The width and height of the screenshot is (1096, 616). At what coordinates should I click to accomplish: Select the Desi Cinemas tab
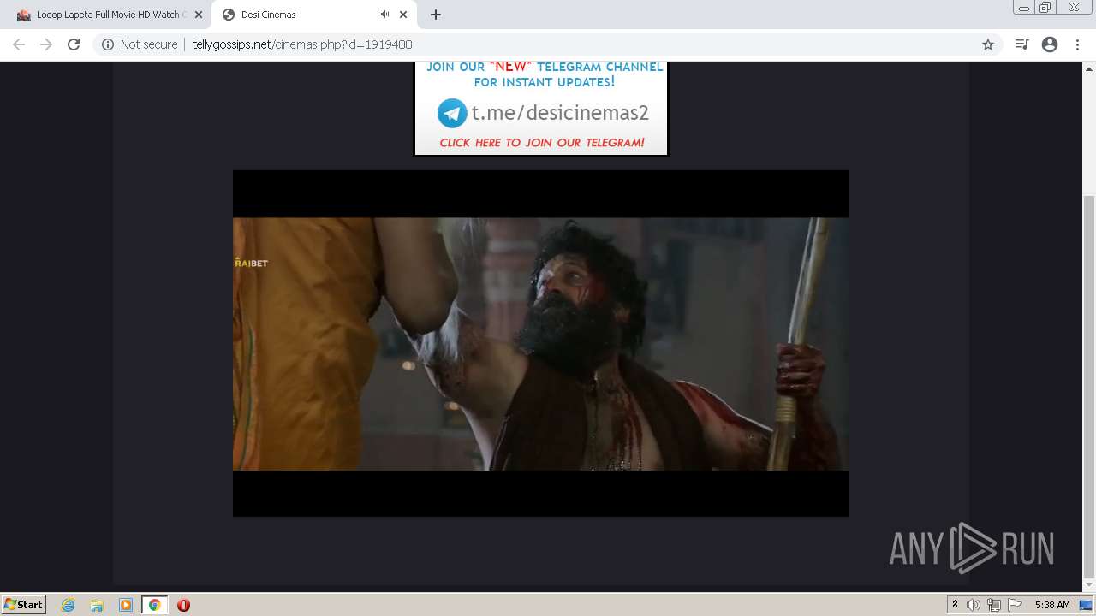pyautogui.click(x=312, y=15)
